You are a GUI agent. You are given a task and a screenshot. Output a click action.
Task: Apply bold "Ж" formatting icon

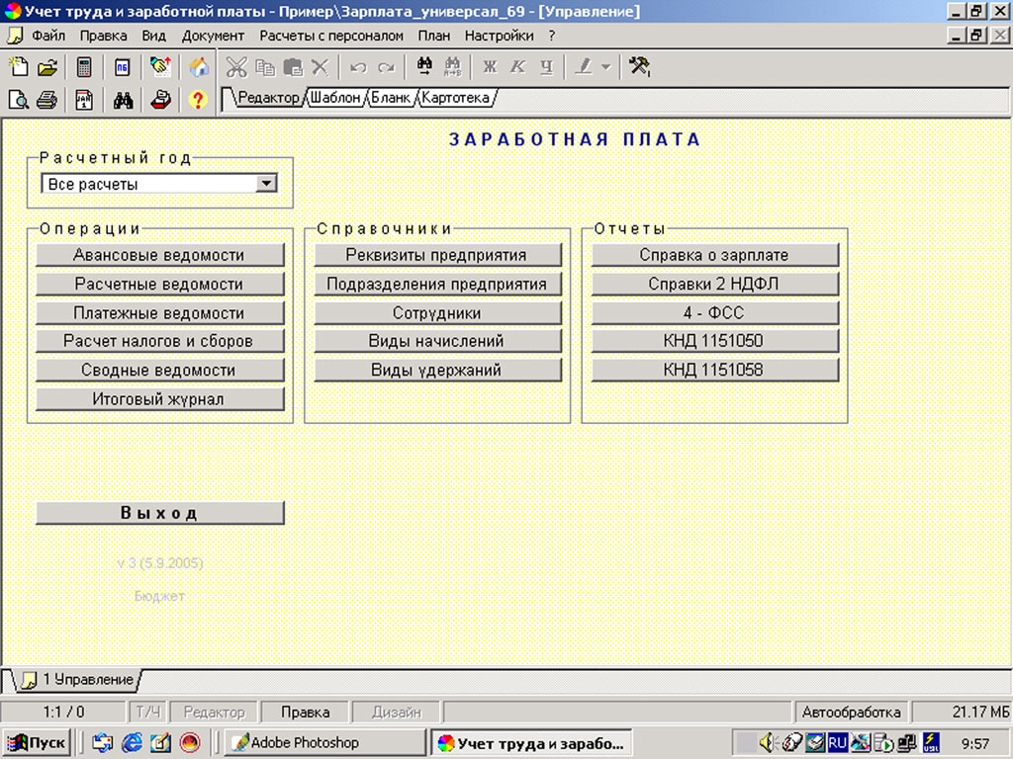click(x=491, y=66)
